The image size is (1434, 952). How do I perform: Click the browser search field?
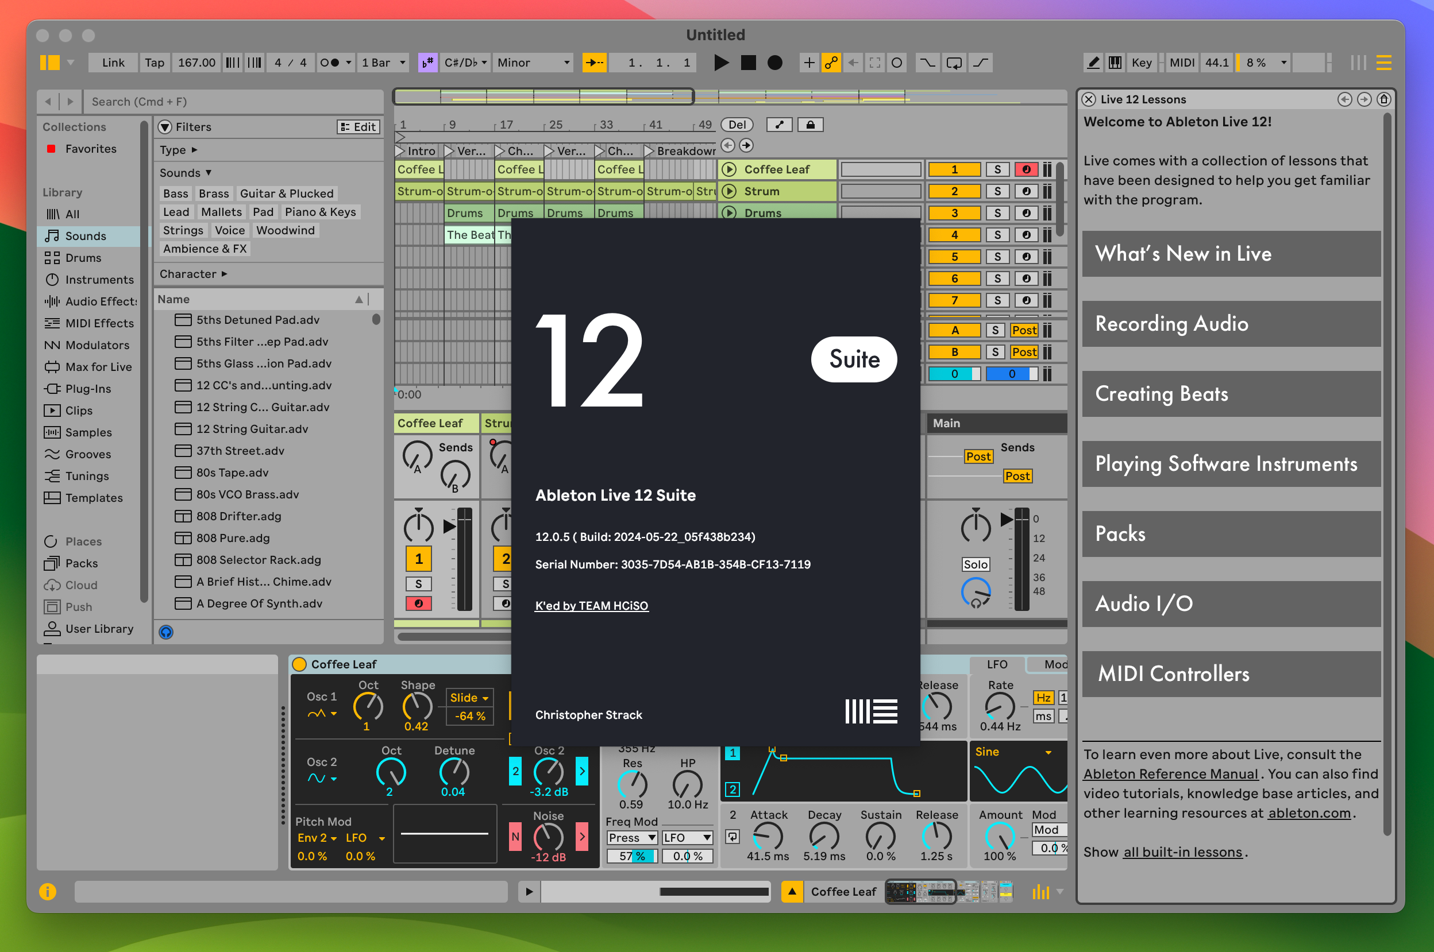(x=233, y=102)
